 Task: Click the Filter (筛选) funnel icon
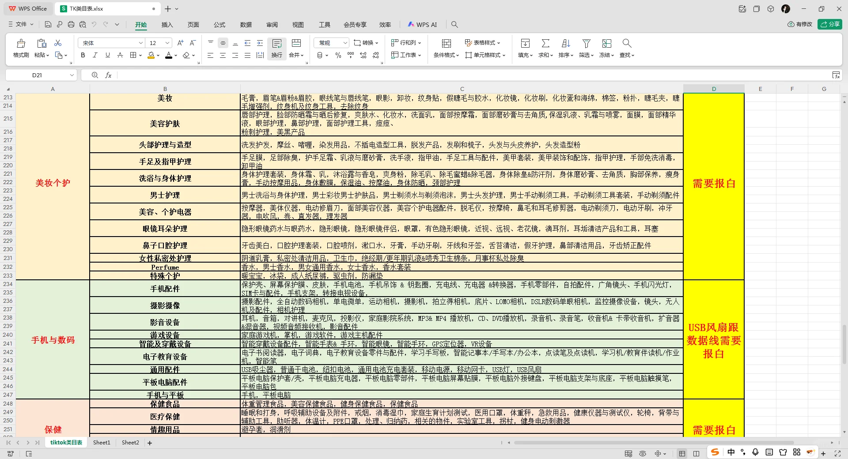(586, 43)
